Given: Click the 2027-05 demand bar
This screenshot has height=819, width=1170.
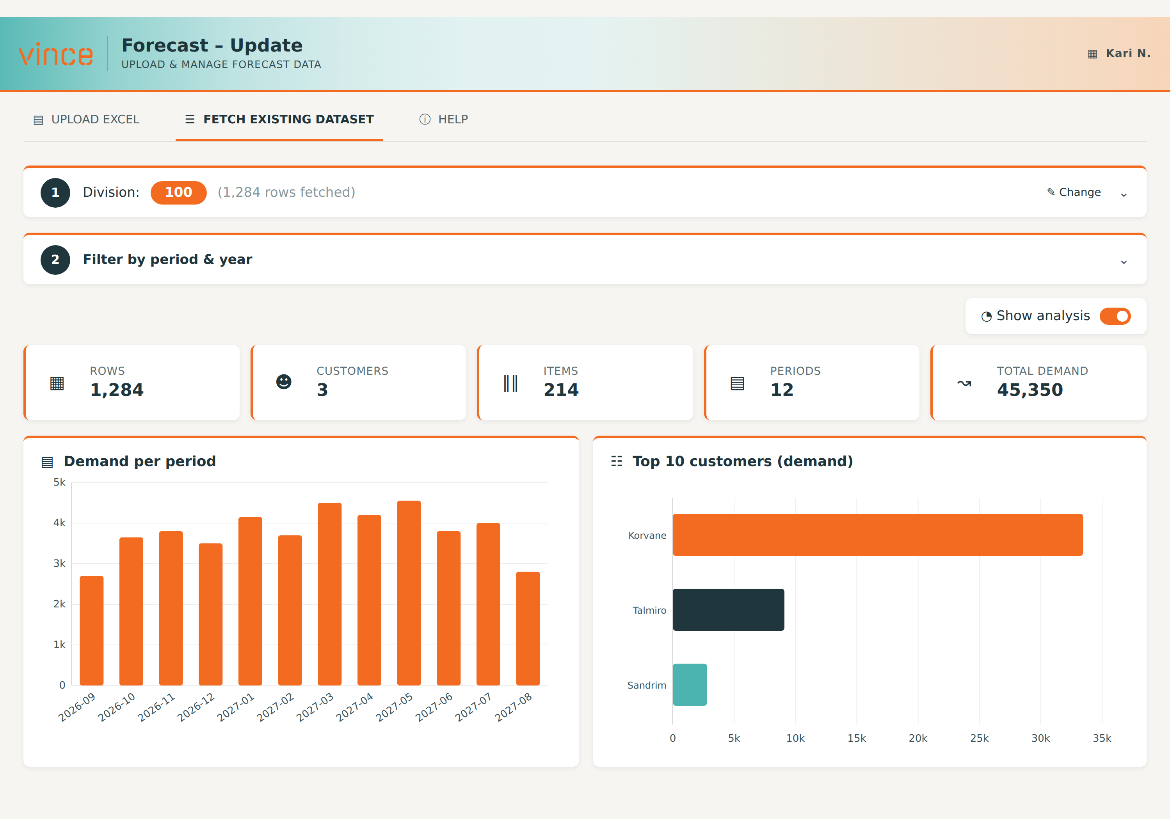Looking at the screenshot, I should (x=409, y=593).
